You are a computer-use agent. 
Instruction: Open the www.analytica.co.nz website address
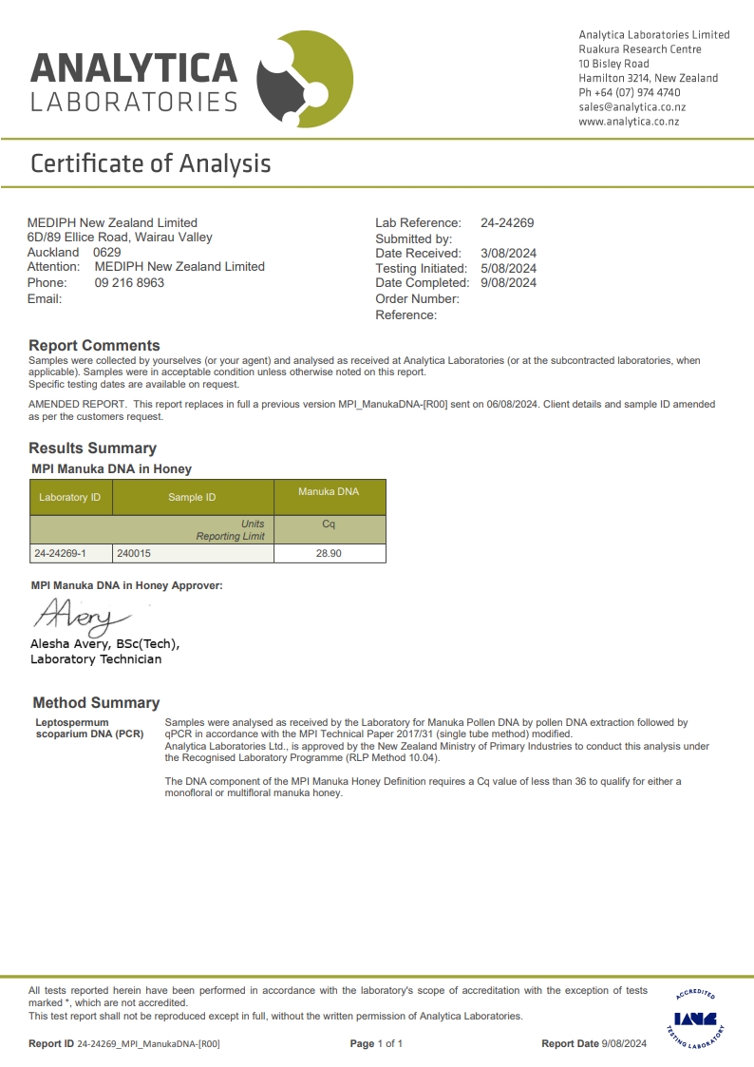[629, 121]
